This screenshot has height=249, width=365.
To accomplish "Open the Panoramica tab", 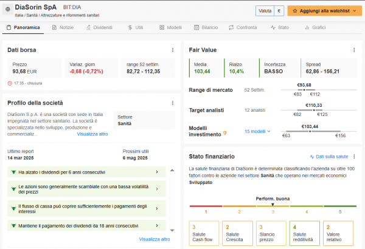I will [23, 27].
